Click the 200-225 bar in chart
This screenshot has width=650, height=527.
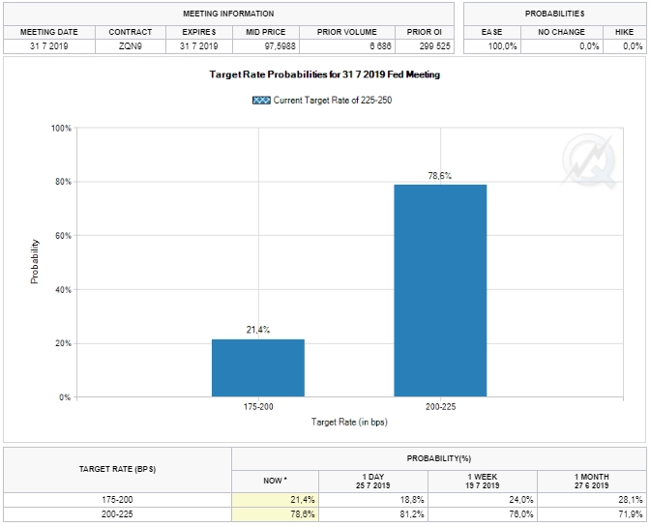(440, 291)
